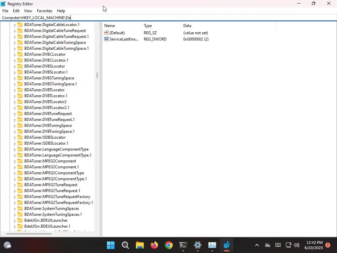The image size is (337, 253).
Task: Expand BDATuner.SystemTuningSpaces key
Action: (14, 209)
